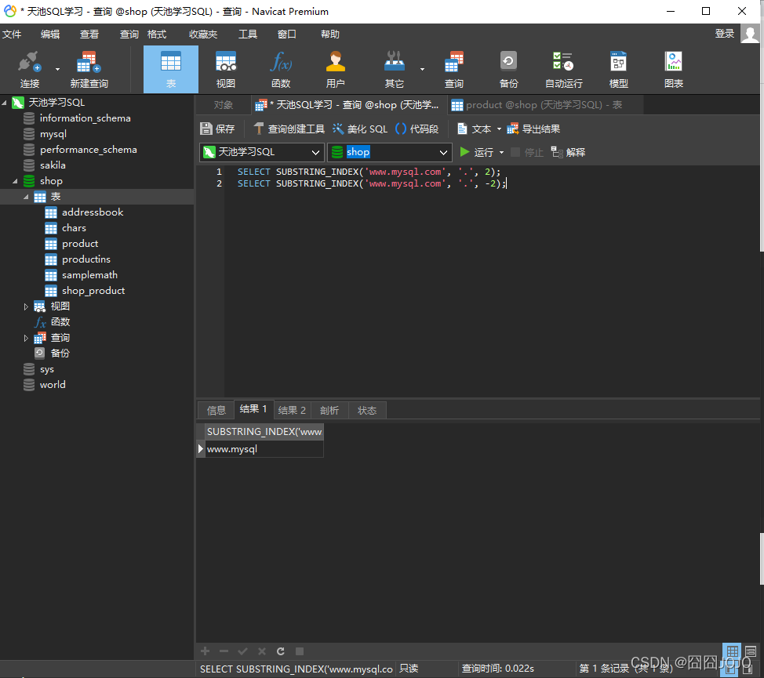
Task: Refresh the result grid
Action: [281, 651]
